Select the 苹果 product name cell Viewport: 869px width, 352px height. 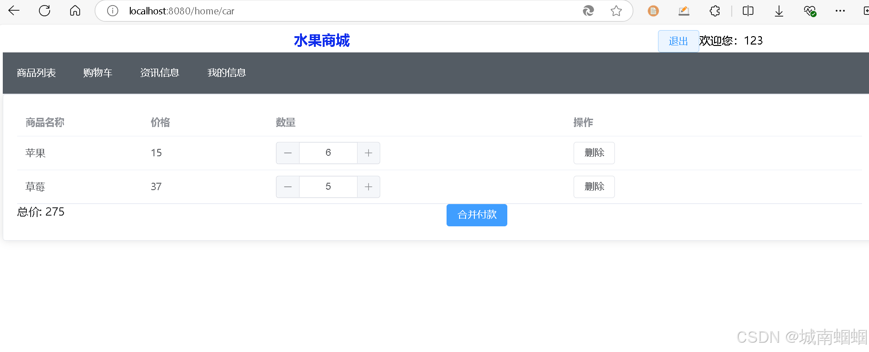[x=35, y=153]
